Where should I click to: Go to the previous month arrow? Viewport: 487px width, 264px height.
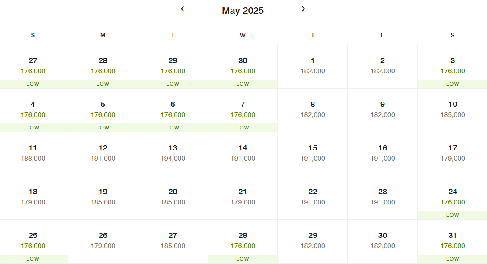183,9
